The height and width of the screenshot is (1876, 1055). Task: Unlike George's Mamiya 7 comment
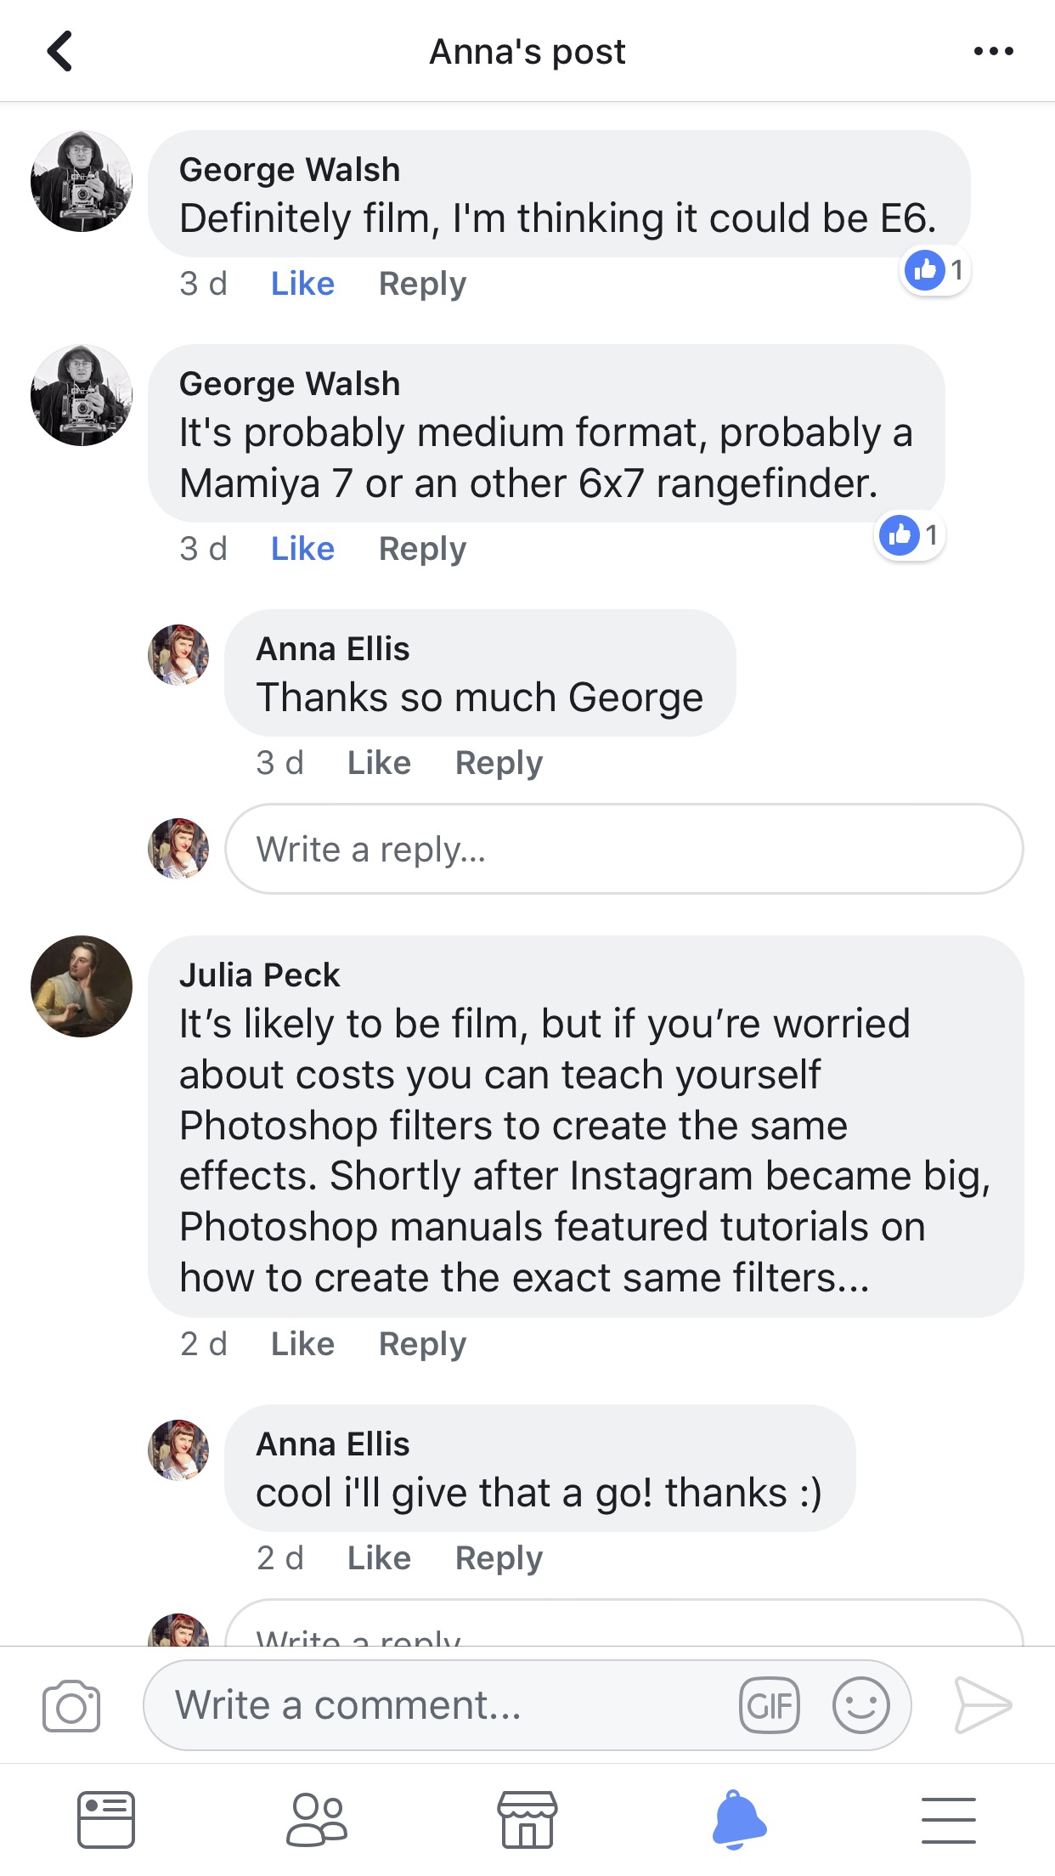tap(302, 549)
